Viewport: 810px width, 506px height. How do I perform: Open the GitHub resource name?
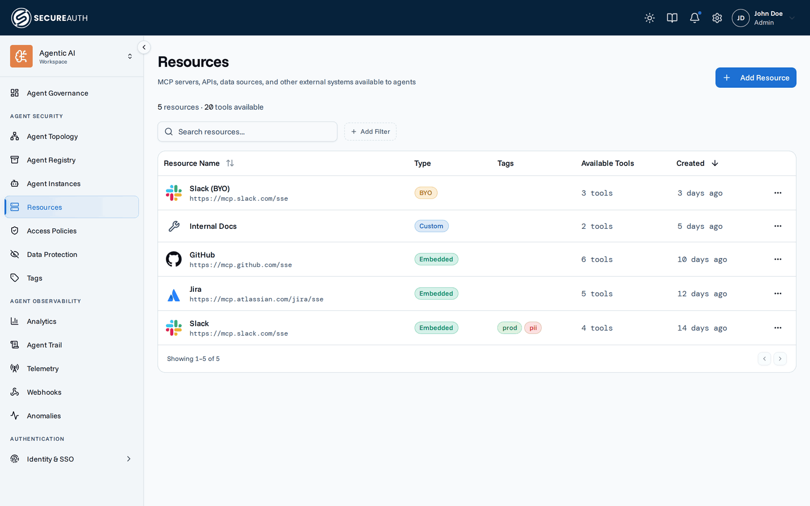pyautogui.click(x=202, y=255)
